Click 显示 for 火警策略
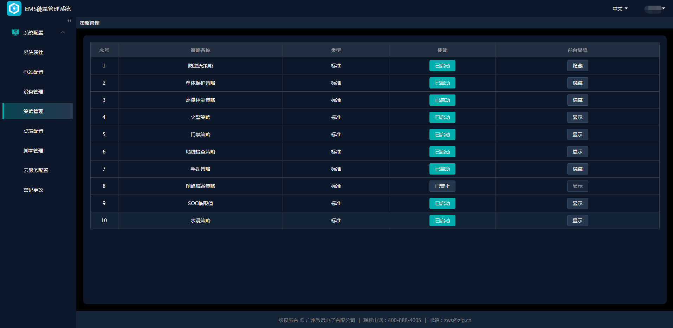This screenshot has height=328, width=673. (578, 117)
